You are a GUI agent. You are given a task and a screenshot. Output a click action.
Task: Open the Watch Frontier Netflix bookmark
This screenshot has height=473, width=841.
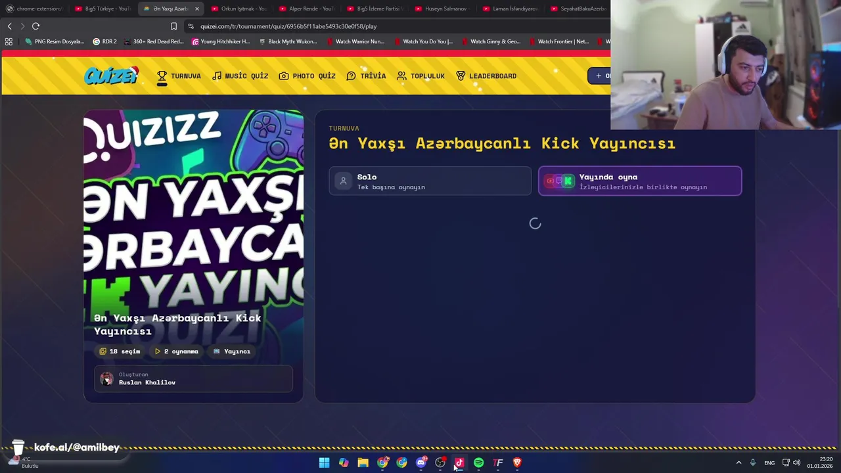(x=558, y=41)
